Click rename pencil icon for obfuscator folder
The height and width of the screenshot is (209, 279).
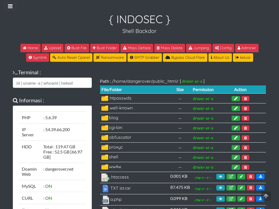(x=236, y=138)
